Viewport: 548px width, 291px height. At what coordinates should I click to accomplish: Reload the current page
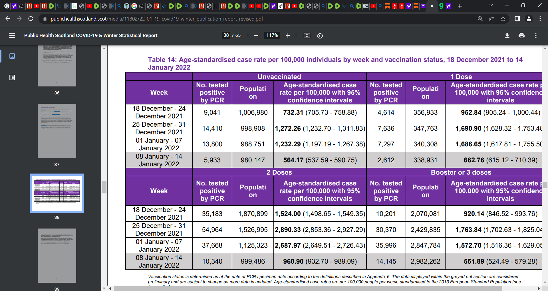[31, 19]
